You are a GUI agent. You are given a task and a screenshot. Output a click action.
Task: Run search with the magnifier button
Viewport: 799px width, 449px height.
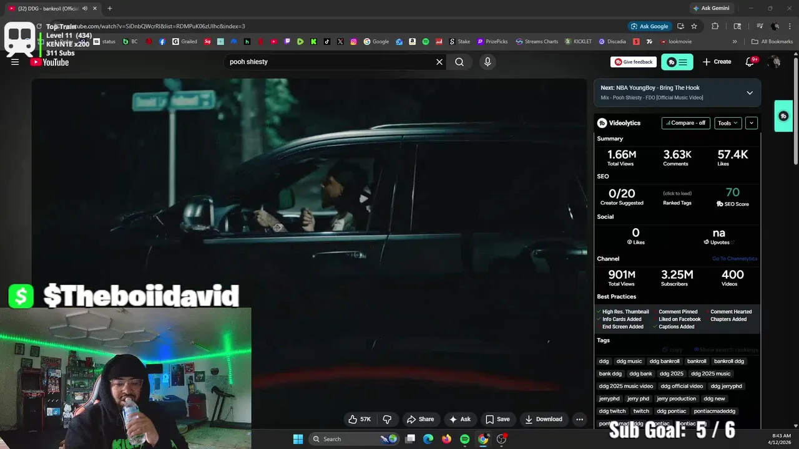tap(459, 62)
